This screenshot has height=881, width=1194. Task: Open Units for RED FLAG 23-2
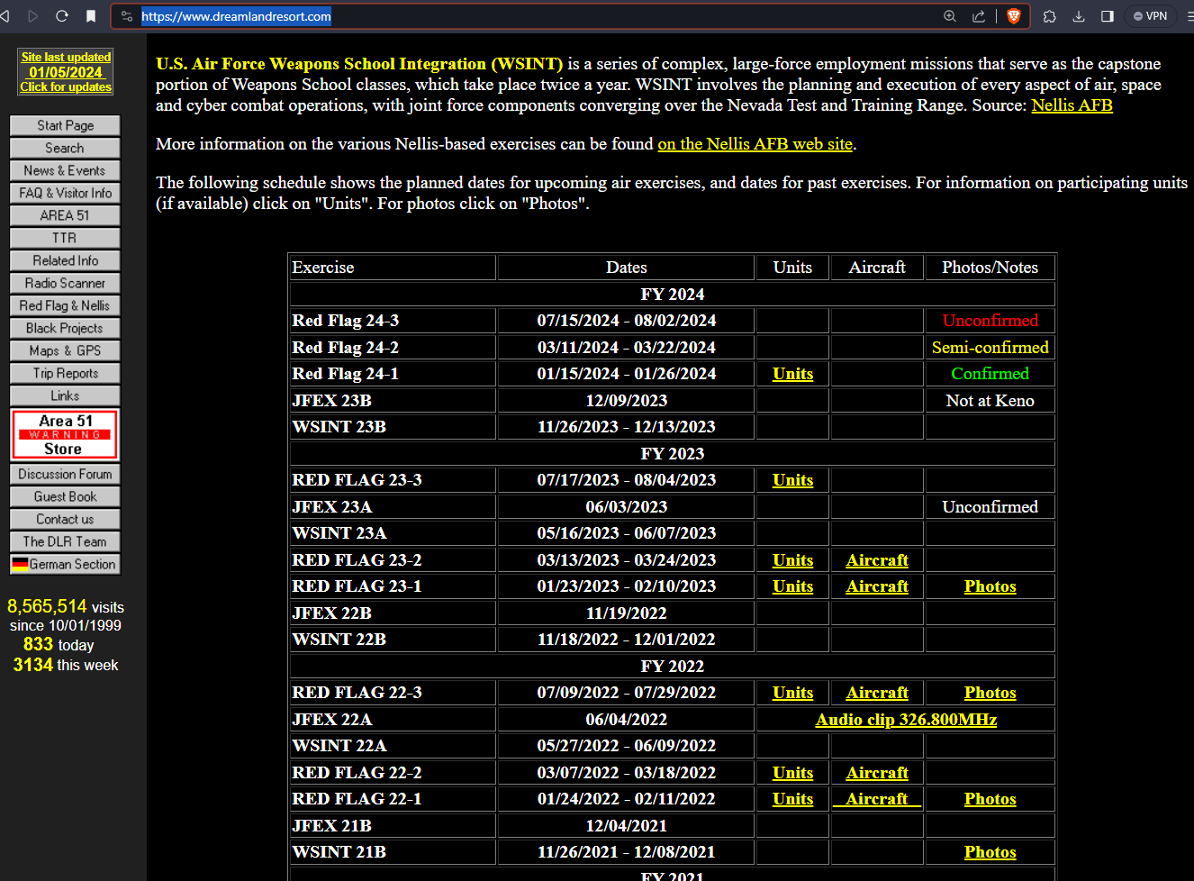coord(792,560)
